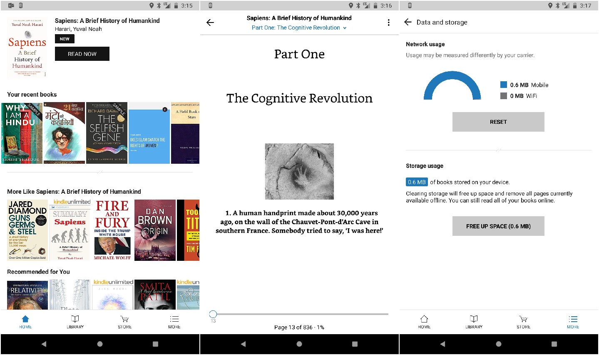Go back from the reader view arrow

210,22
